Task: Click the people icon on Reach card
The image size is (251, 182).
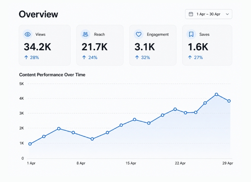Action: point(85,34)
